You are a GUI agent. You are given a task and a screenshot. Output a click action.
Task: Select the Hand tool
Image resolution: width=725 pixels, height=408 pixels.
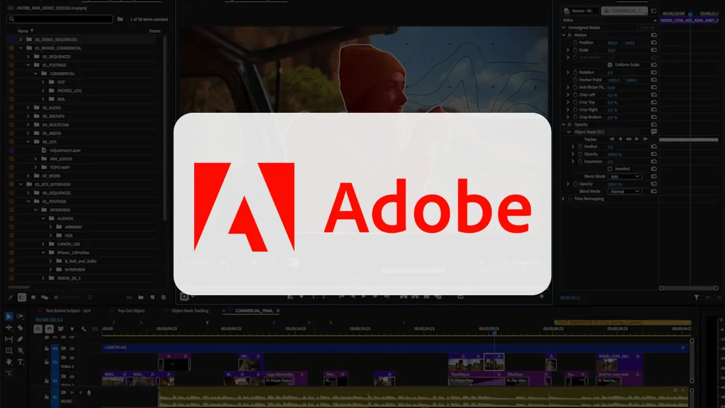click(8, 362)
